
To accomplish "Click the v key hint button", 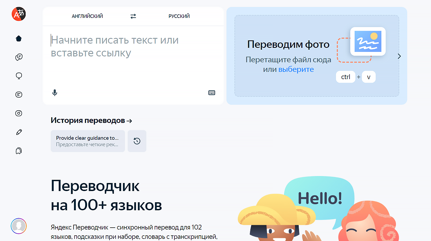I will pyautogui.click(x=369, y=77).
